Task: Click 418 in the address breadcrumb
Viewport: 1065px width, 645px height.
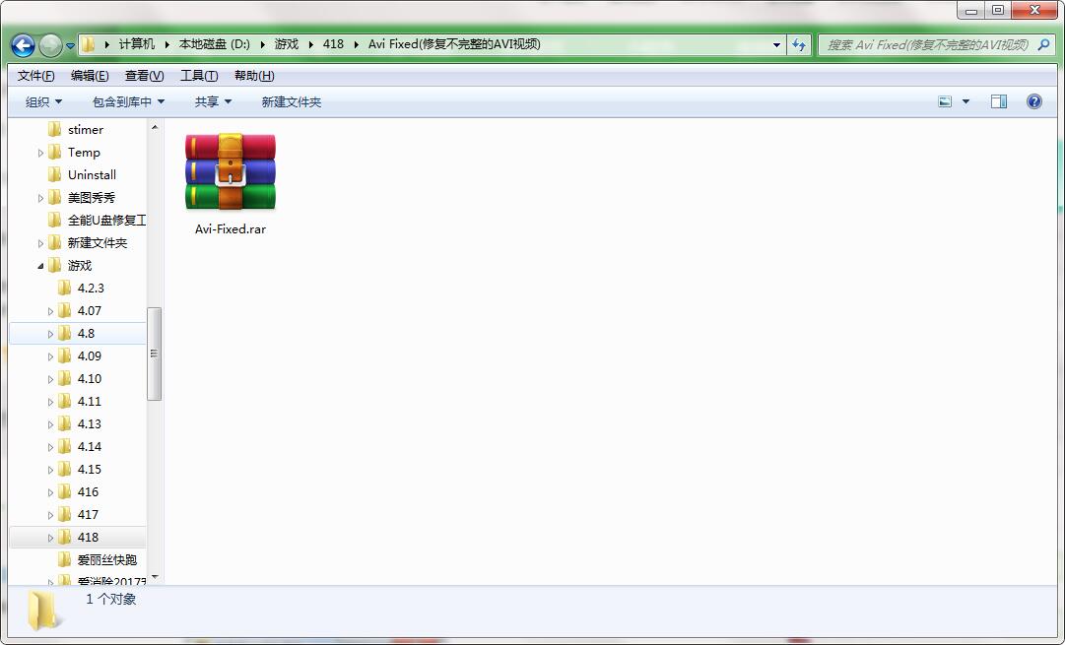Action: [x=333, y=44]
